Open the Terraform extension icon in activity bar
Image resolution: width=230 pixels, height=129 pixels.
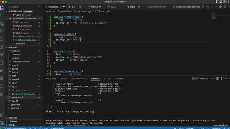pyautogui.click(x=2, y=55)
